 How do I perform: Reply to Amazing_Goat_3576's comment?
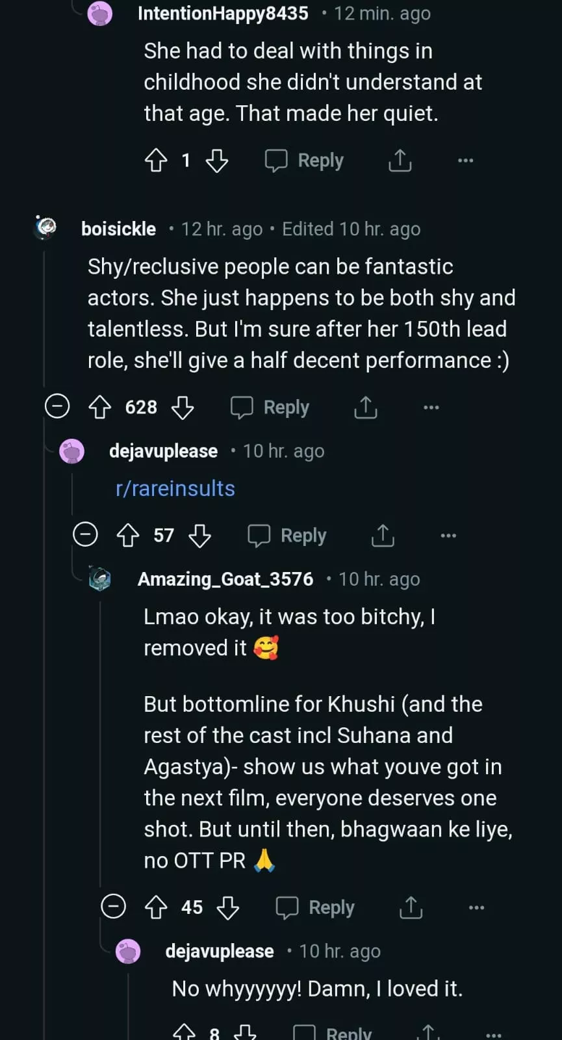pyautogui.click(x=316, y=907)
